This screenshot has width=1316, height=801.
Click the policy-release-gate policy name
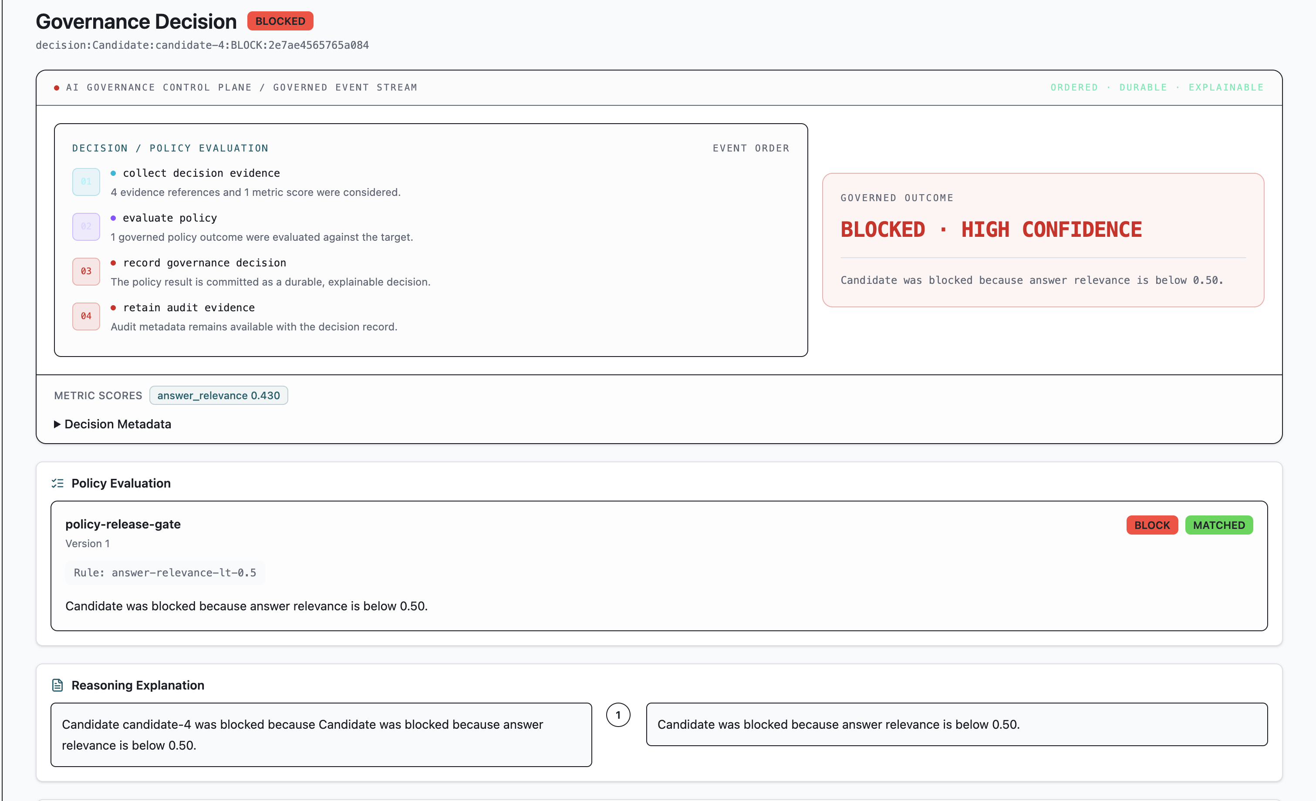click(123, 525)
